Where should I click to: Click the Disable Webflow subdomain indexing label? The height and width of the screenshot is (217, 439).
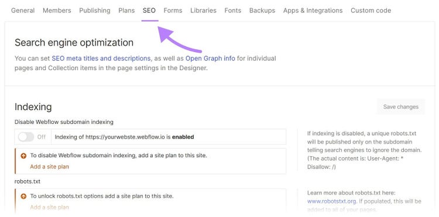click(x=64, y=122)
